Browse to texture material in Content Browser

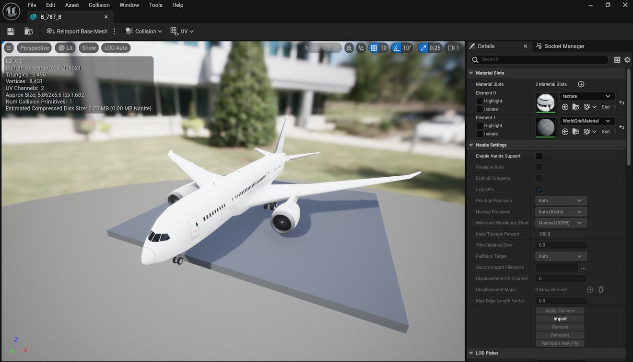(576, 107)
